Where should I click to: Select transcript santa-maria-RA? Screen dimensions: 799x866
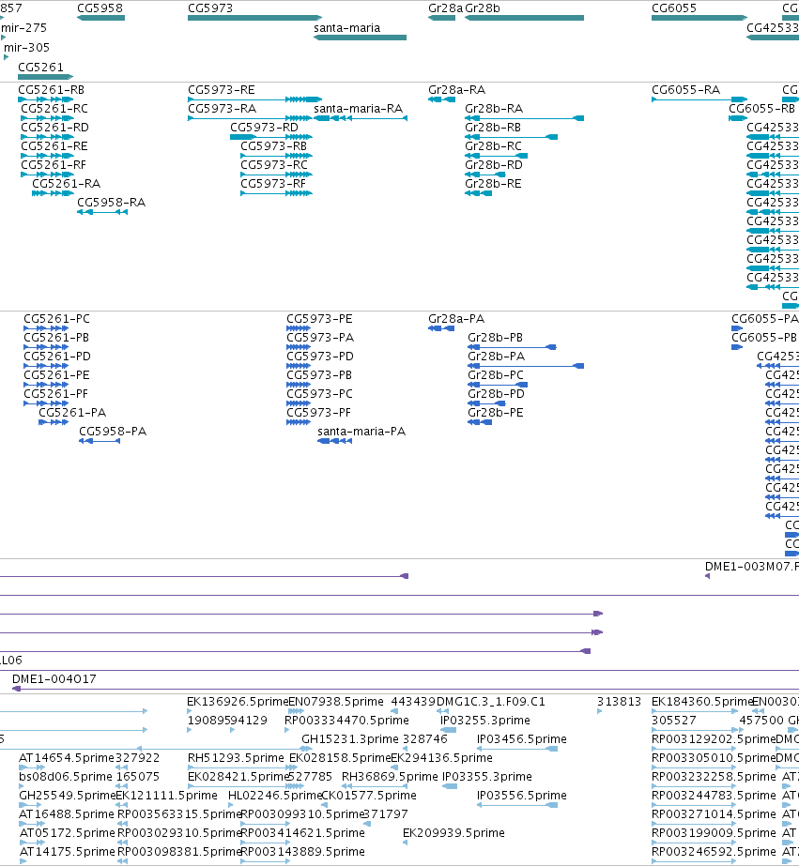[358, 109]
